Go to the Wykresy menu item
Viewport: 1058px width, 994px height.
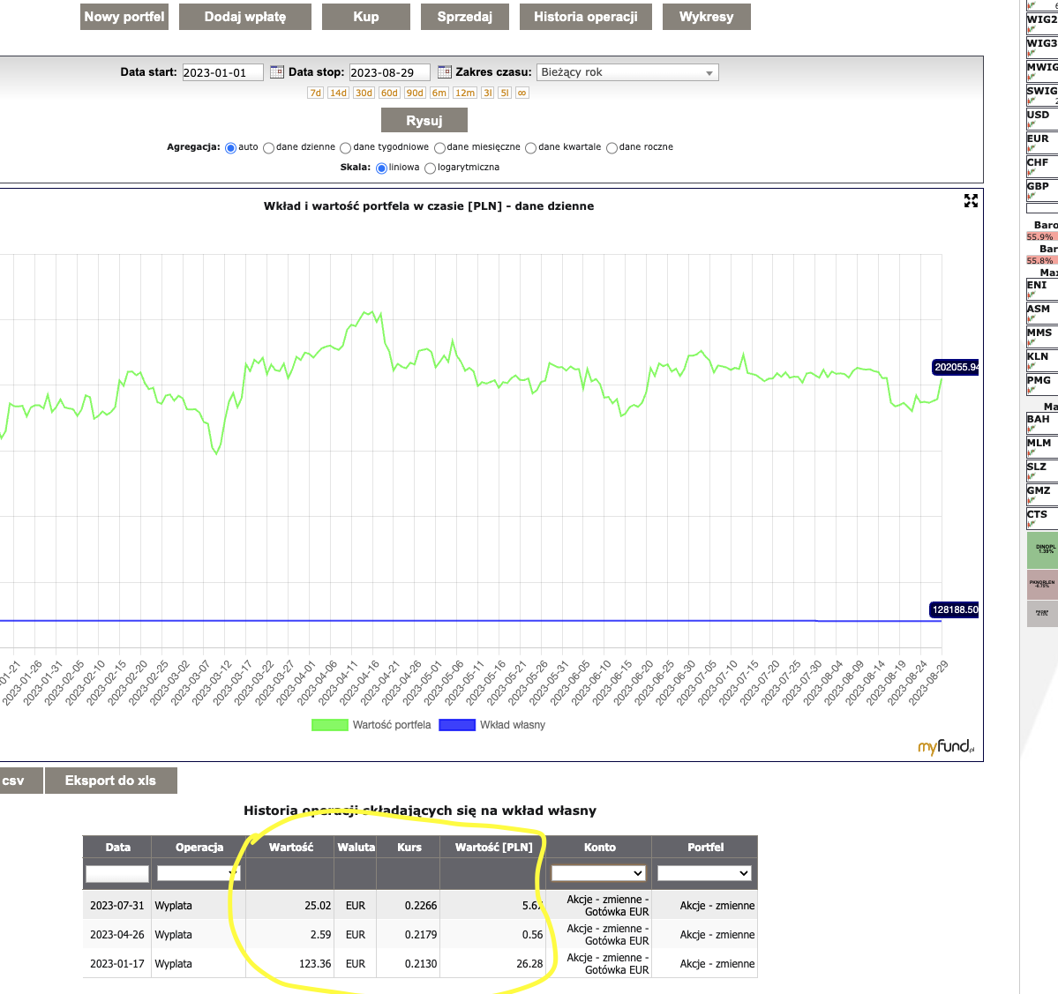pos(706,17)
